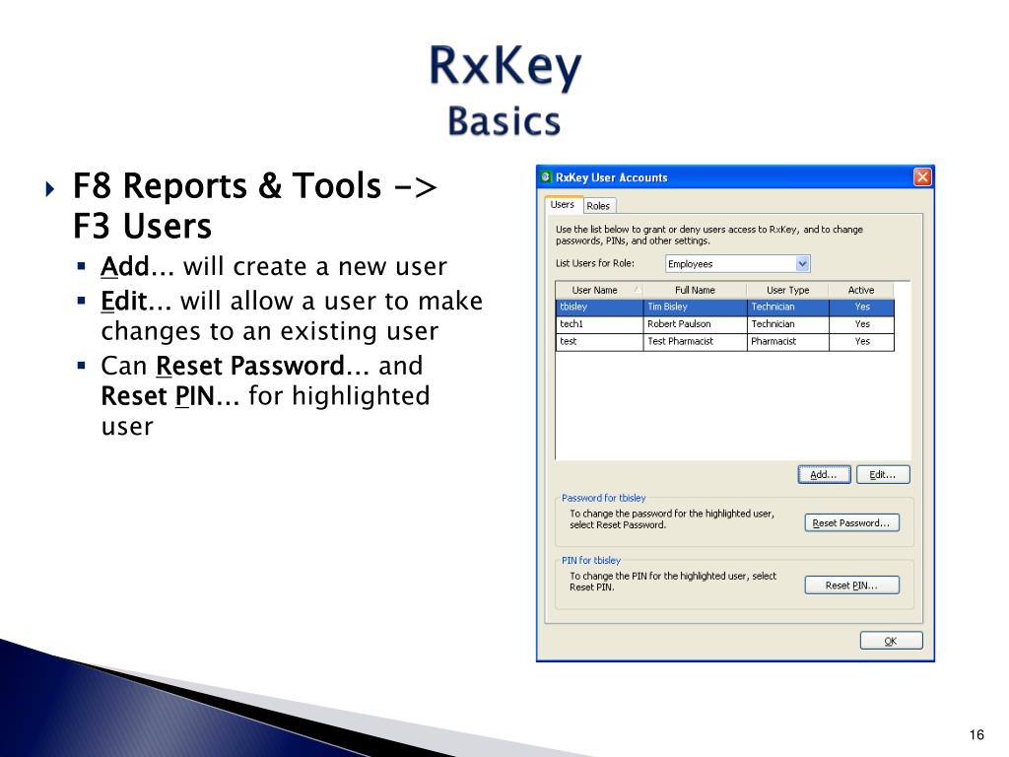Click the Reset PIN... button
The image size is (1009, 757).
[851, 585]
